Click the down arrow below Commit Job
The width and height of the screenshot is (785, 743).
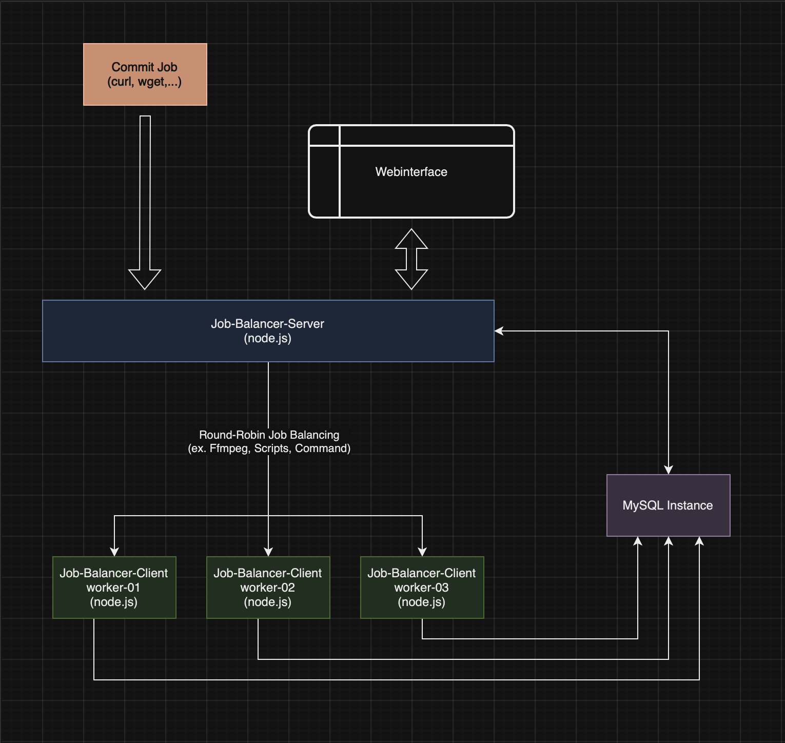[145, 203]
